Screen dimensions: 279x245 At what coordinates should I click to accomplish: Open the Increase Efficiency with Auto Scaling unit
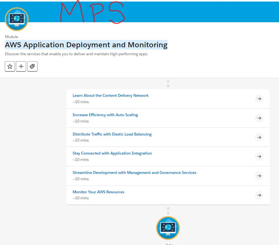tap(105, 115)
